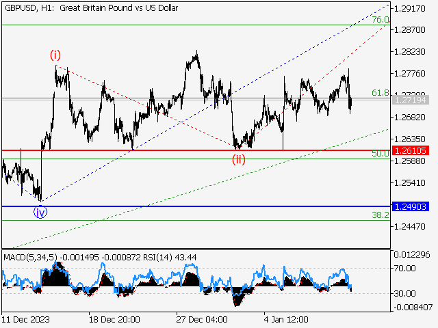This screenshot has height=328, width=438.
Task: Click the GBPUSD, H1 chart title text
Action: [x=91, y=8]
